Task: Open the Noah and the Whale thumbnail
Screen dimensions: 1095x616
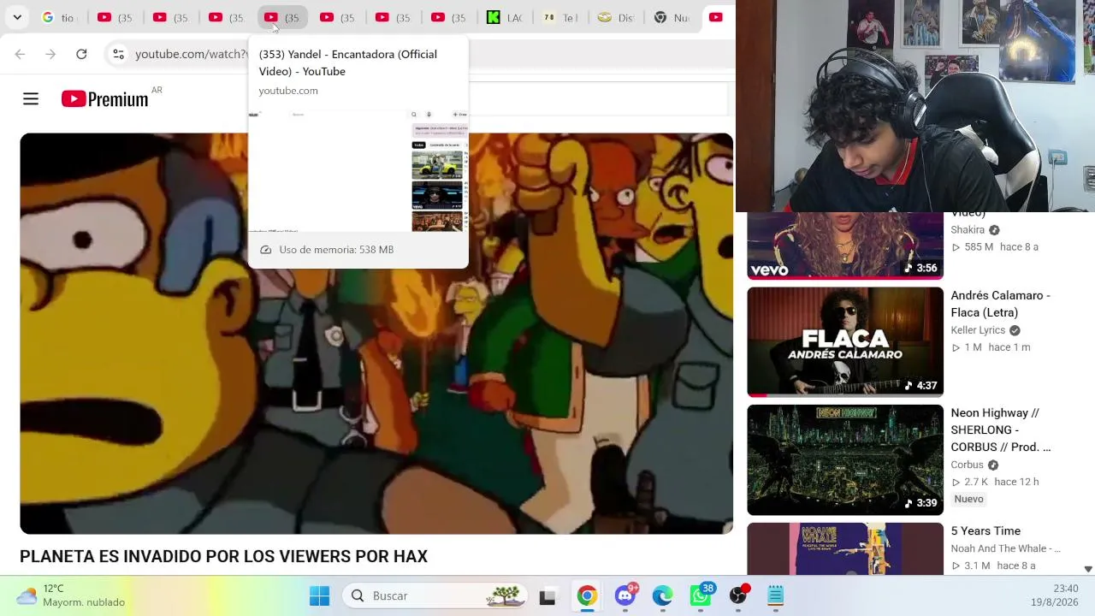Action: 845,548
